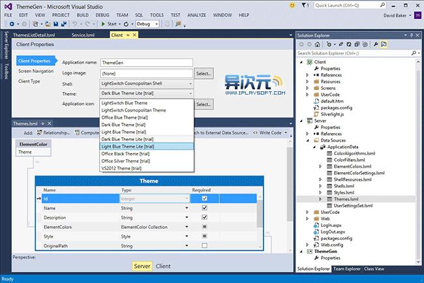The width and height of the screenshot is (424, 283).
Task: Click the Refresh browser icon beside Start
Action: pyautogui.click(x=126, y=24)
